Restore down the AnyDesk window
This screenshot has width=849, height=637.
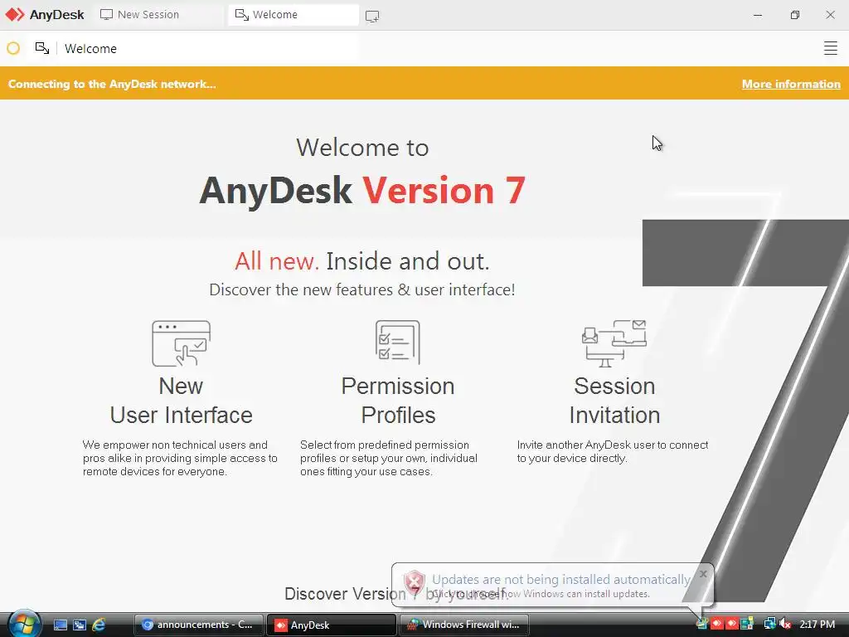[x=794, y=15]
